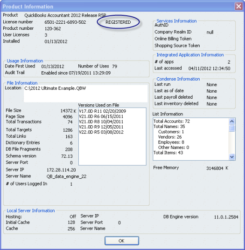The width and height of the screenshot is (245, 250).
Task: Click DB File Fragments value 208
Action: tap(69, 149)
